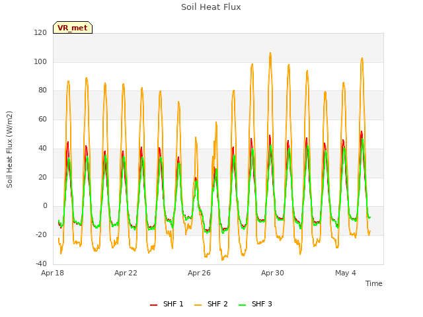Viewport: 423px width, 317px height.
Task: Click the Time x-axis title
Action: (x=374, y=283)
